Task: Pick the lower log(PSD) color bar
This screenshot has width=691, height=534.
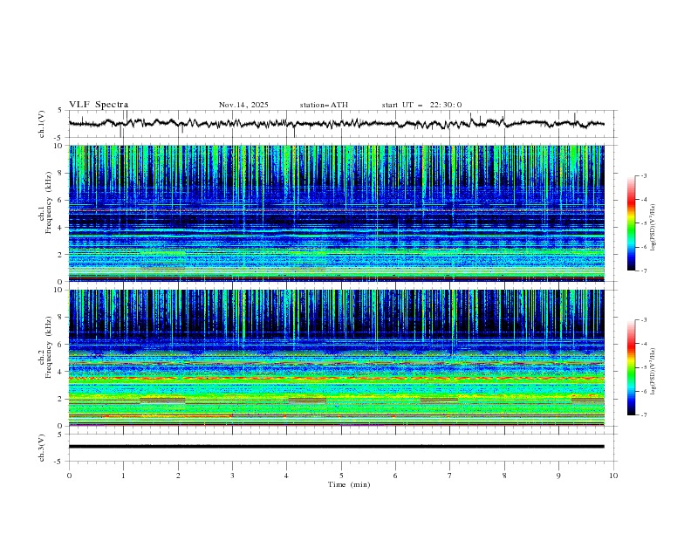Action: click(x=632, y=367)
